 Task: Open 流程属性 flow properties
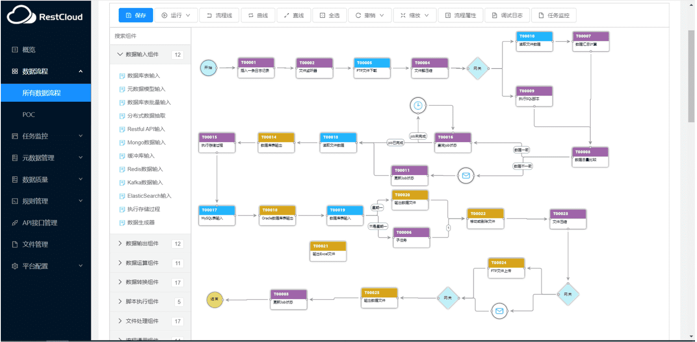coord(461,15)
